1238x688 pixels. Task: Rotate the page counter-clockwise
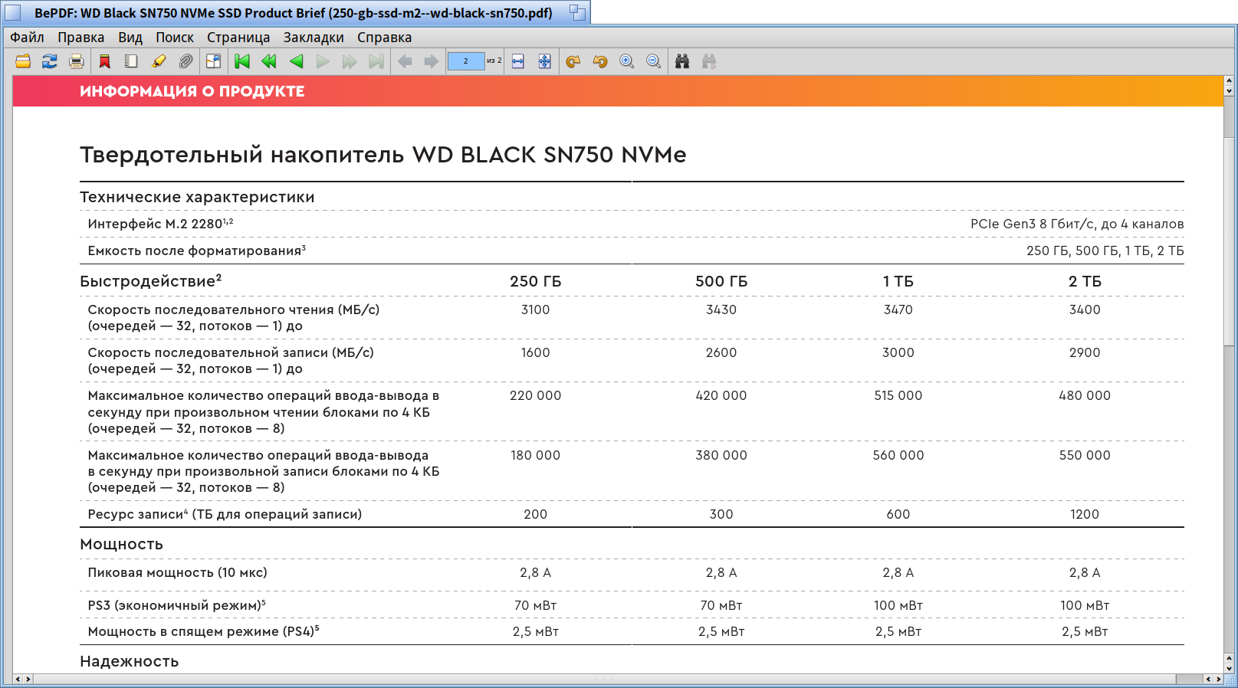coord(600,61)
